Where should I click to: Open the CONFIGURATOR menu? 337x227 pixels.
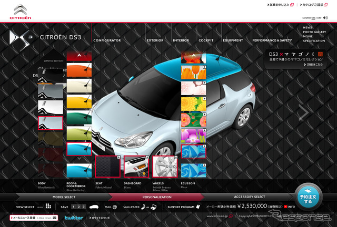tap(107, 40)
